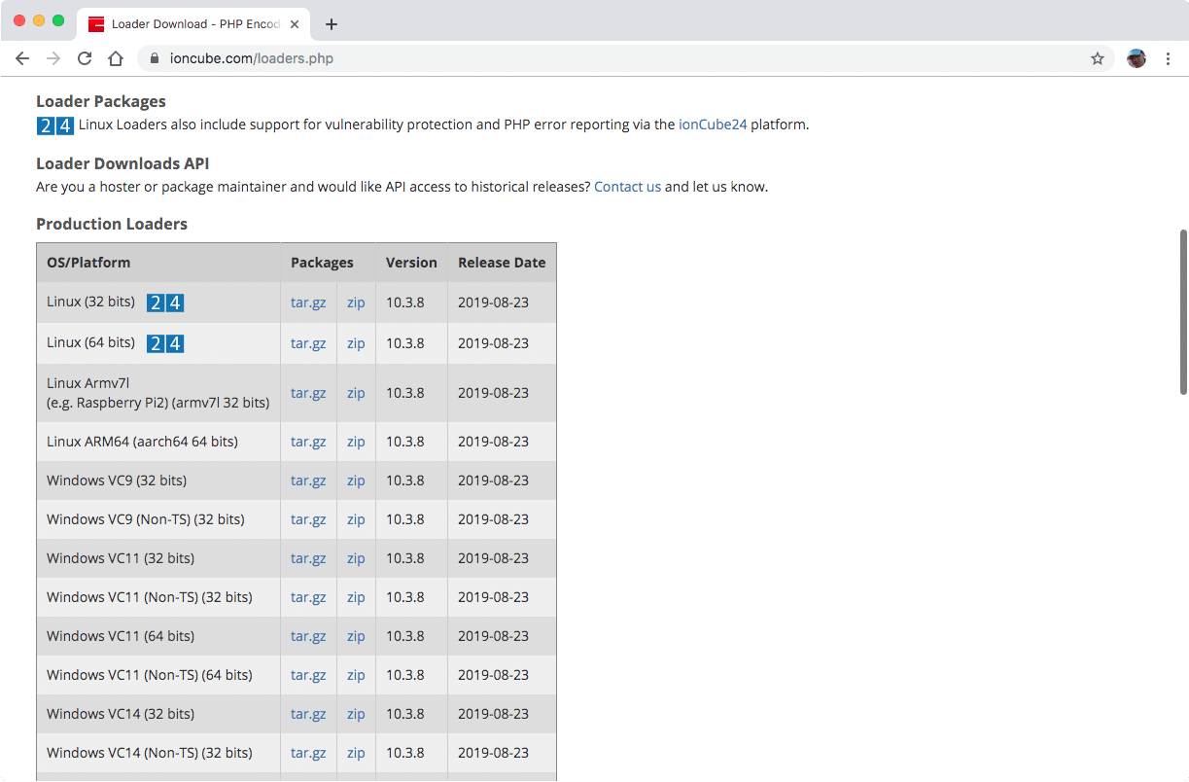Screen dimensions: 1189x782
Task: Download the zip for Windows VC14 32 bits
Action: (x=355, y=713)
